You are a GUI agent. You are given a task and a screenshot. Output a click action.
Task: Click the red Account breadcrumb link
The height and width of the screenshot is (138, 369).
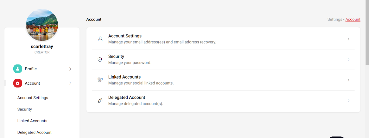pyautogui.click(x=353, y=20)
